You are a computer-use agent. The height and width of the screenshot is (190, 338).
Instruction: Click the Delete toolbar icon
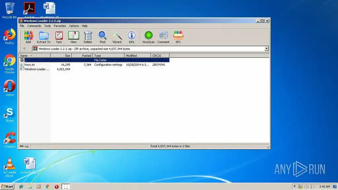(88, 36)
